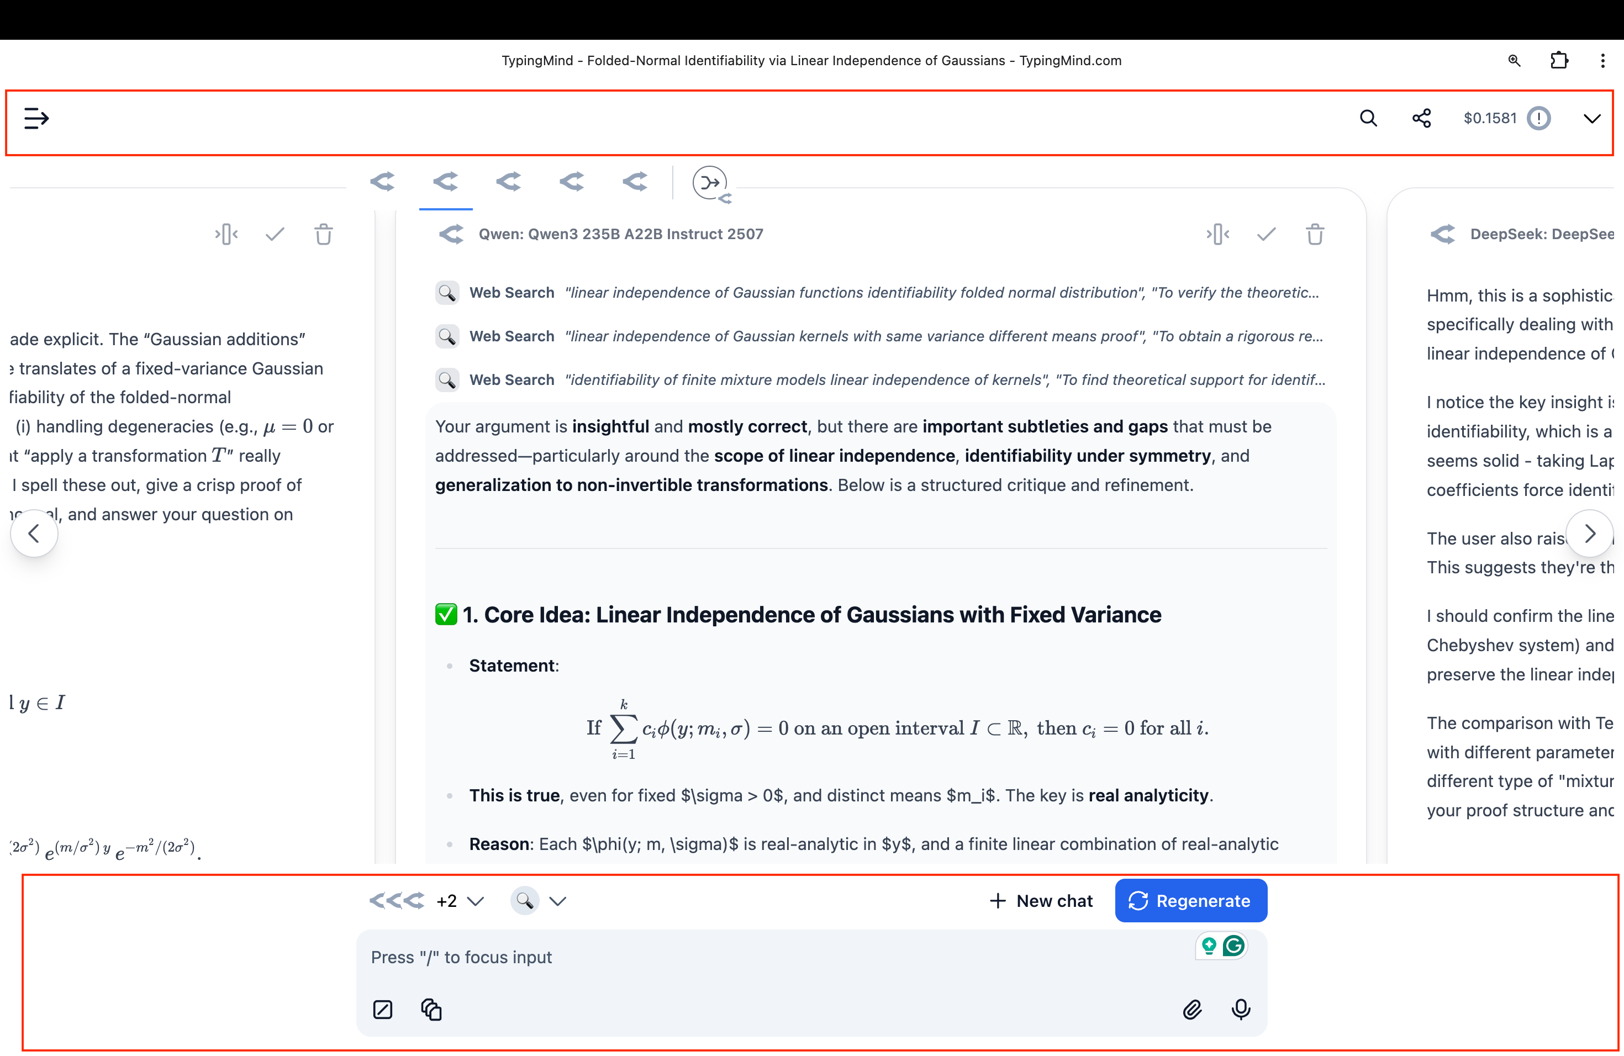Share this chat using the share icon
The width and height of the screenshot is (1624, 1056).
click(x=1421, y=119)
